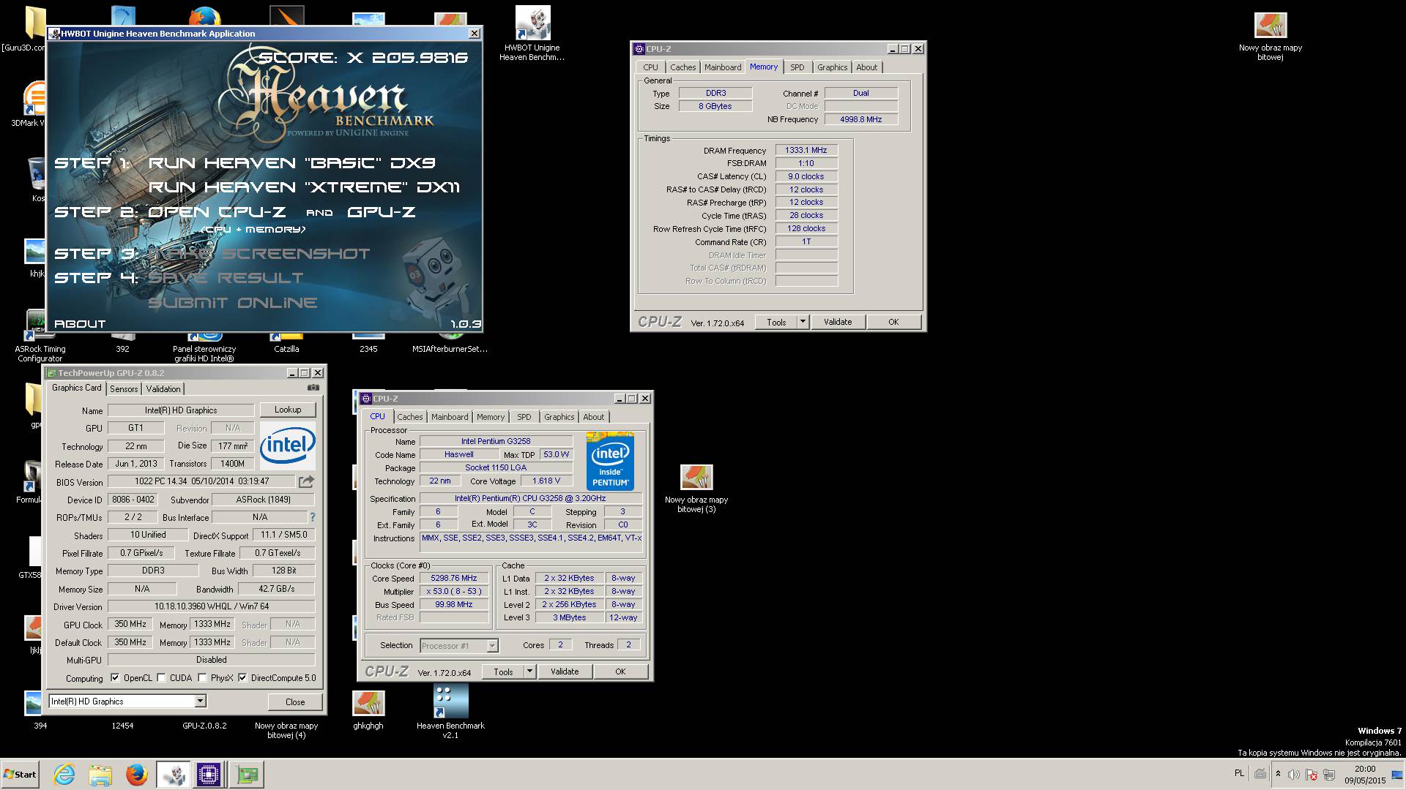Image resolution: width=1406 pixels, height=790 pixels.
Task: Open the Intel(R) HD Graphics adapter dropdown
Action: 199,701
